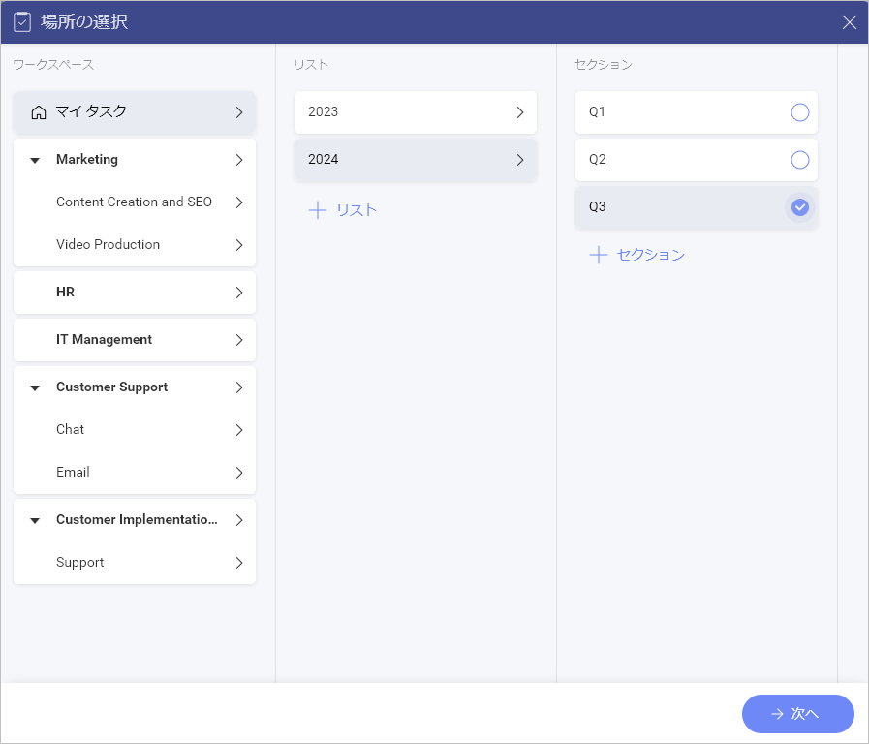Viewport: 869px width, 744px height.
Task: Close the 場所の選択 dialog
Action: (849, 22)
